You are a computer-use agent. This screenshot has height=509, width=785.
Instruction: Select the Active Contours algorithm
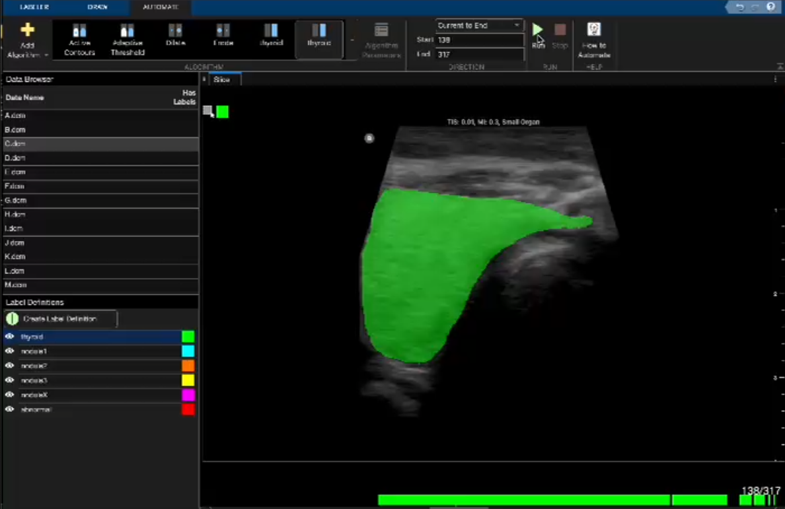tap(79, 38)
